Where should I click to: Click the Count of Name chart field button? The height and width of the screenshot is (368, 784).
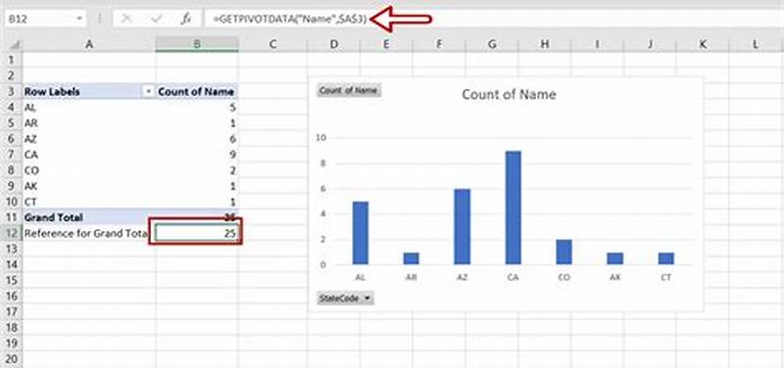[x=349, y=90]
